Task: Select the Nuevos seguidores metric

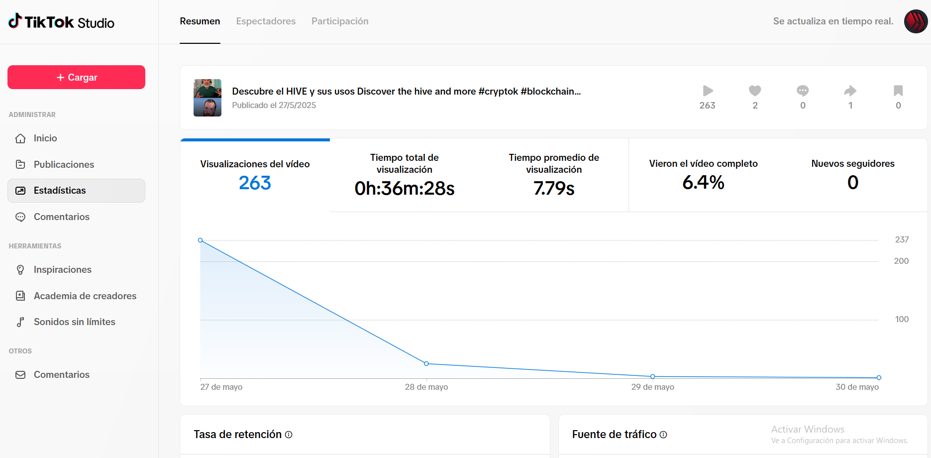Action: point(853,175)
